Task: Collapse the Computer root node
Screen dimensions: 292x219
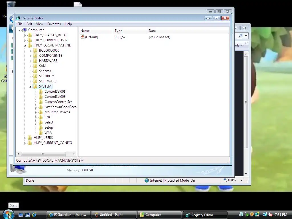Action: pyautogui.click(x=20, y=30)
